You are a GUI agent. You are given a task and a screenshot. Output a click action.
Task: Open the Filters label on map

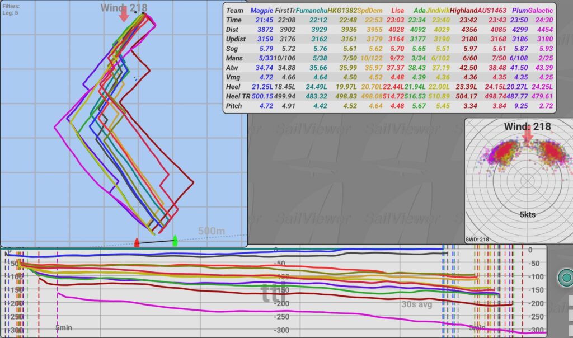pos(11,6)
